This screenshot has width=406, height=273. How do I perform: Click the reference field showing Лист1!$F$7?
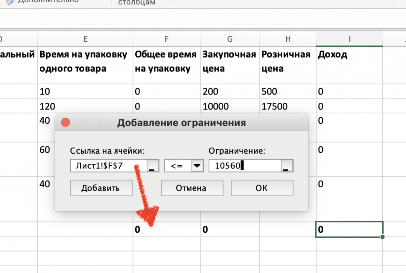(x=109, y=165)
